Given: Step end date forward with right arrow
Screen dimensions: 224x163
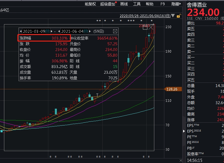Looking at the screenshot, I should (x=90, y=31).
